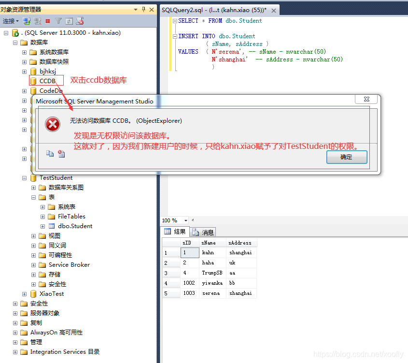Switch to the 结果 tab
408x363 pixels.
tap(175, 232)
